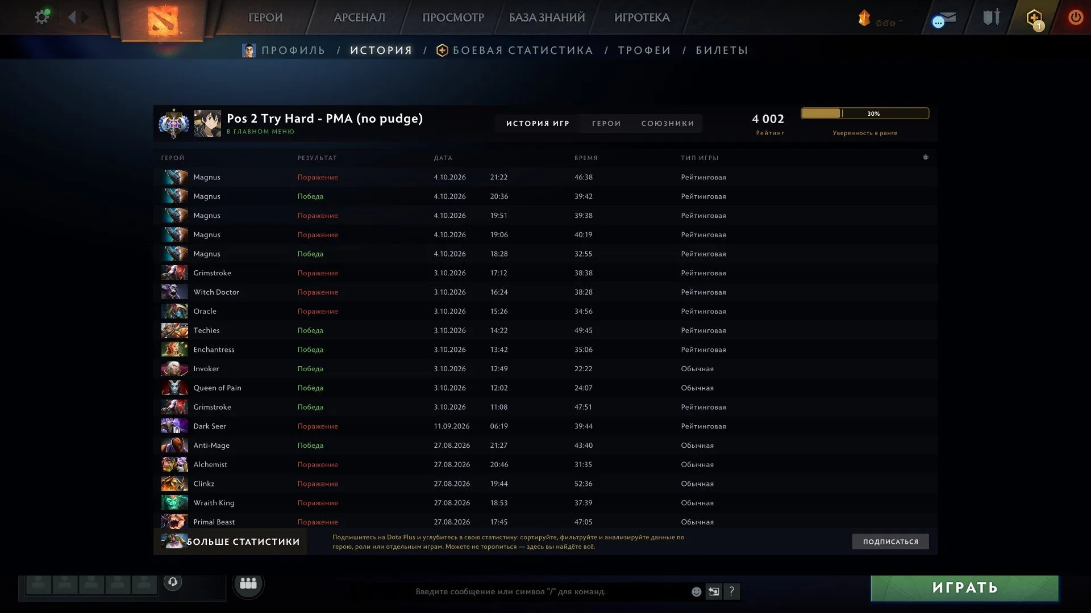Open the БАЗА ЗНАНИЙ menu tab
Screen dimensions: 1091x613
click(x=547, y=18)
